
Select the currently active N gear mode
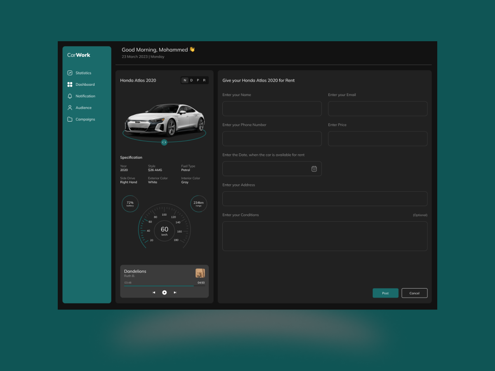(185, 80)
